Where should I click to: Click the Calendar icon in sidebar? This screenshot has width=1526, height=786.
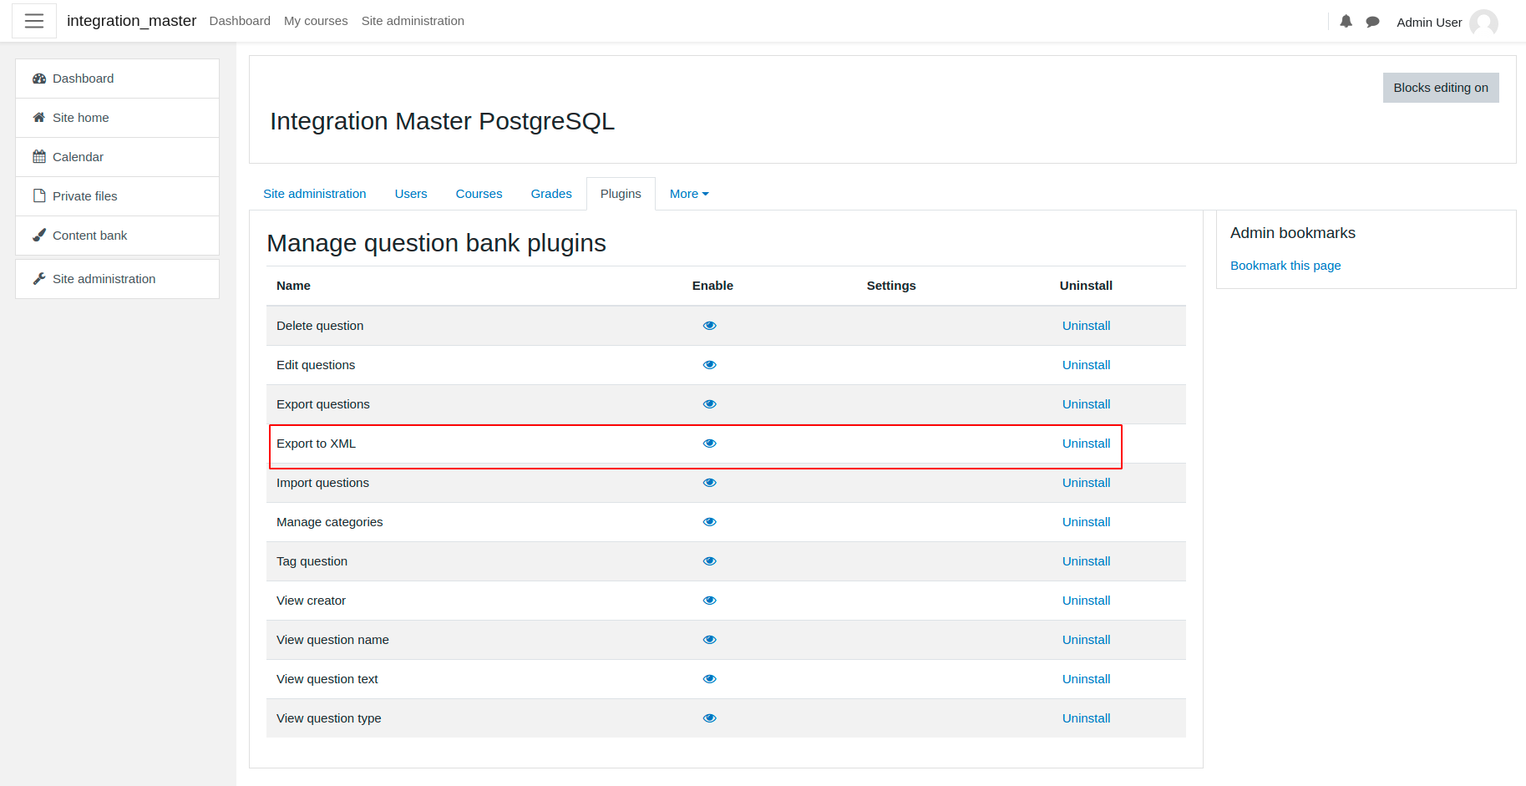coord(39,157)
